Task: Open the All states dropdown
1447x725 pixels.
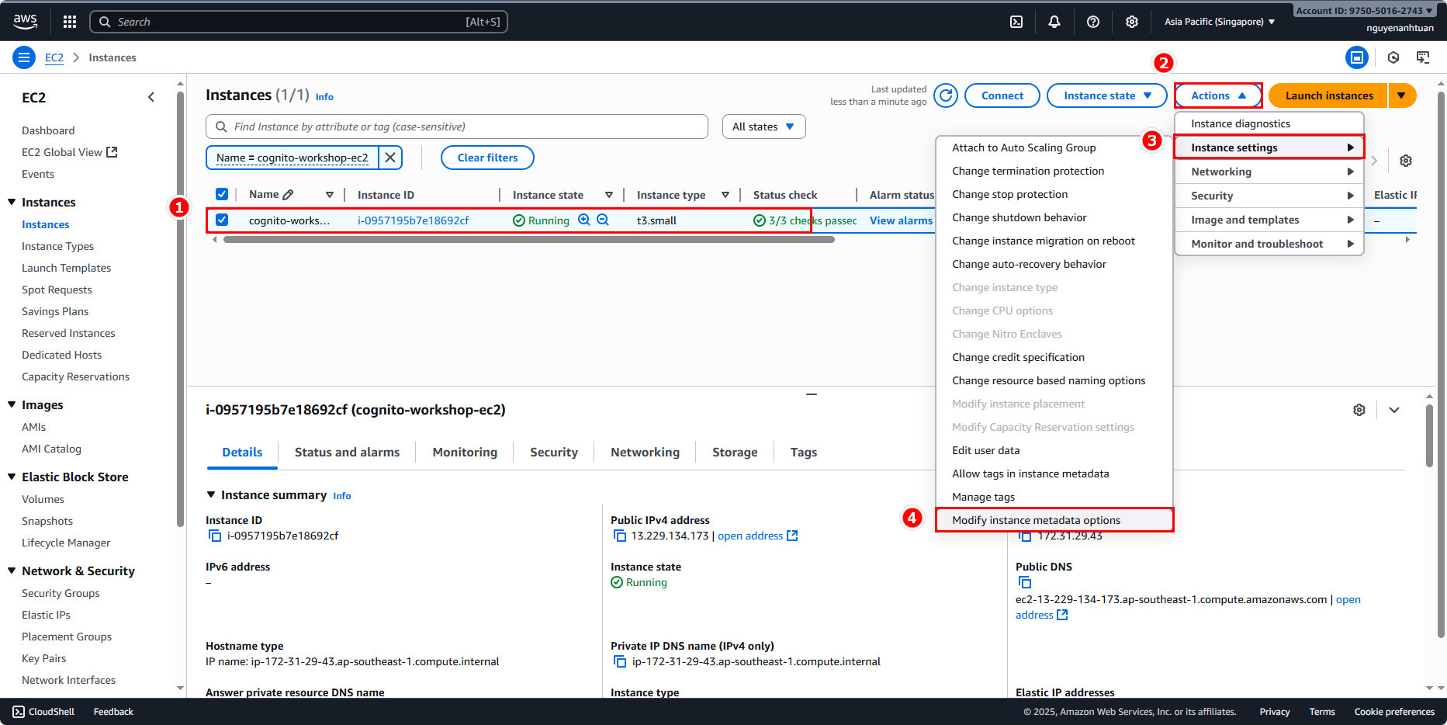Action: click(x=763, y=127)
